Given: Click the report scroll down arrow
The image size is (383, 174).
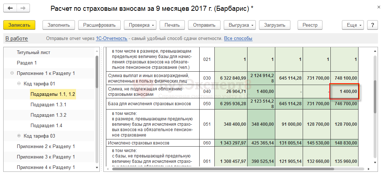Looking at the screenshot, I should pos(375,162).
